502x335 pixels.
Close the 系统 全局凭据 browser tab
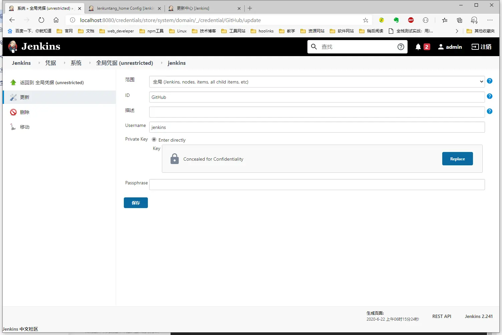(79, 8)
